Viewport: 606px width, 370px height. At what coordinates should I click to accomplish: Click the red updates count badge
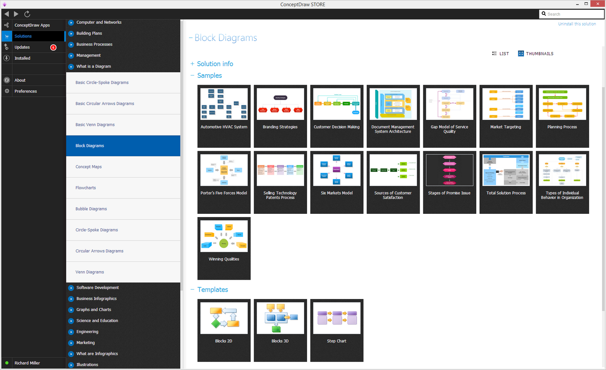point(53,47)
